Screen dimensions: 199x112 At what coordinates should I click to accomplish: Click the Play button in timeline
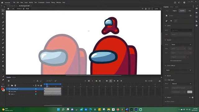pyautogui.click(x=118, y=81)
